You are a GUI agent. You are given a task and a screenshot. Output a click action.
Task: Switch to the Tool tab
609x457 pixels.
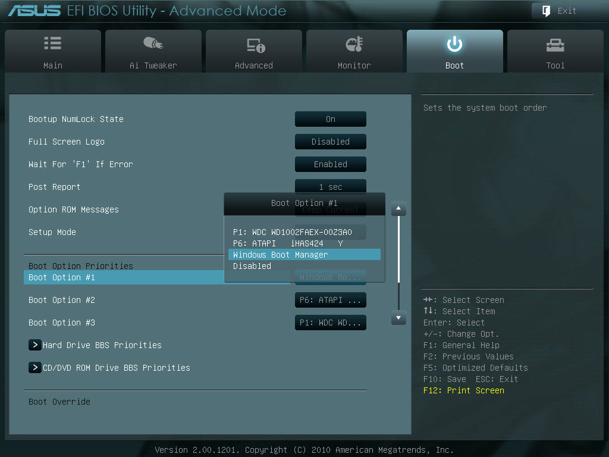pyautogui.click(x=555, y=51)
